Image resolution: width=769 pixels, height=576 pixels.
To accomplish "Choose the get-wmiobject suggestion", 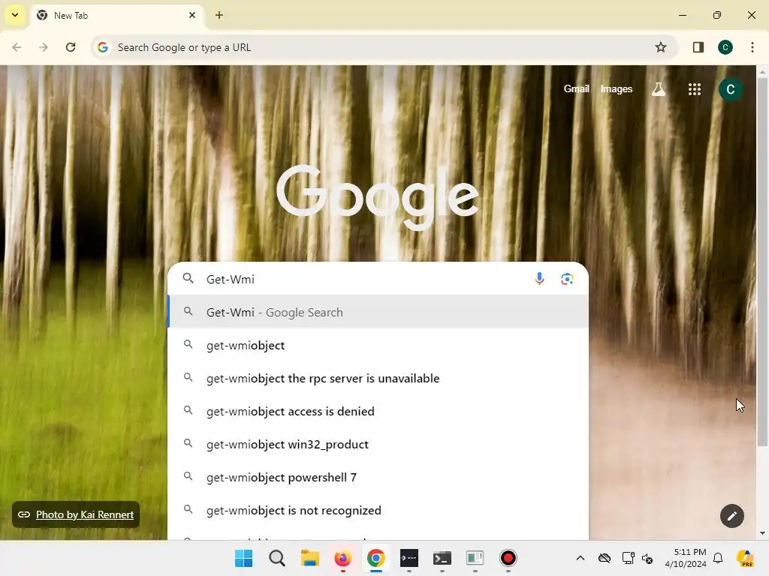I will (x=378, y=345).
